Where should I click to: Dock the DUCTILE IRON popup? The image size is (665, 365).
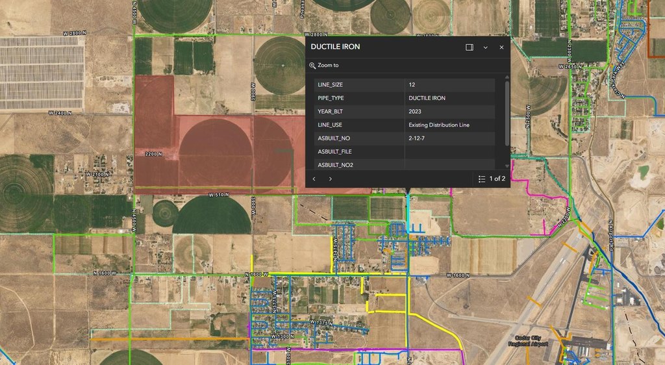pyautogui.click(x=469, y=47)
